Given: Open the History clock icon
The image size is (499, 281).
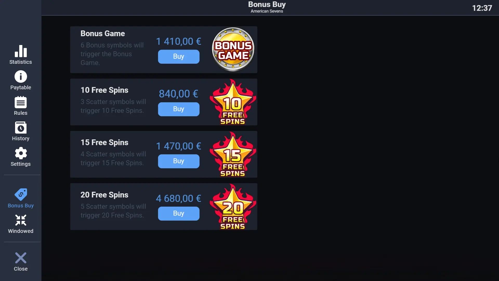Looking at the screenshot, I should click(x=21, y=127).
